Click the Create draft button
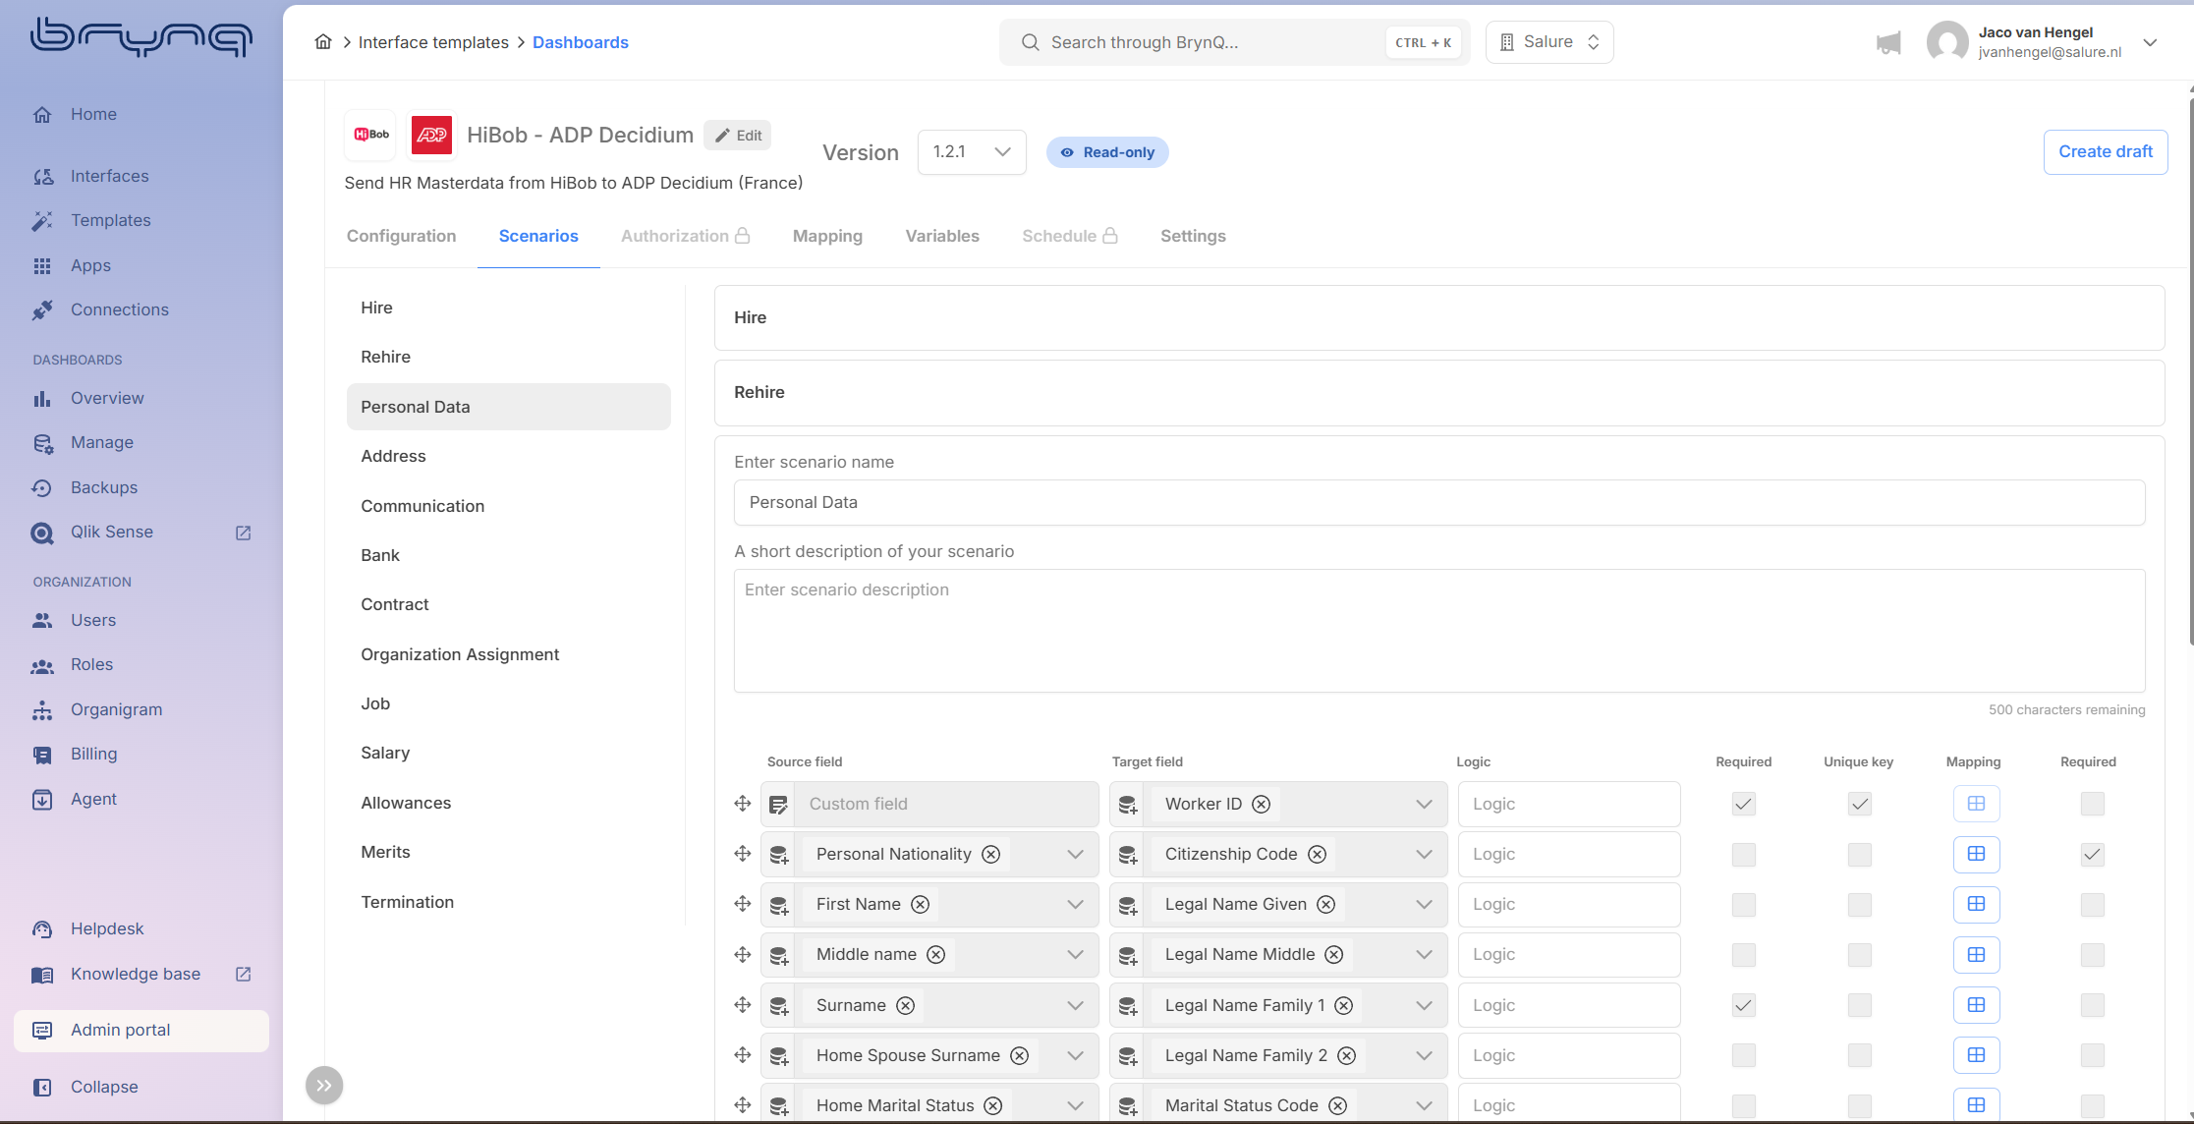This screenshot has height=1124, width=2194. click(x=2105, y=152)
